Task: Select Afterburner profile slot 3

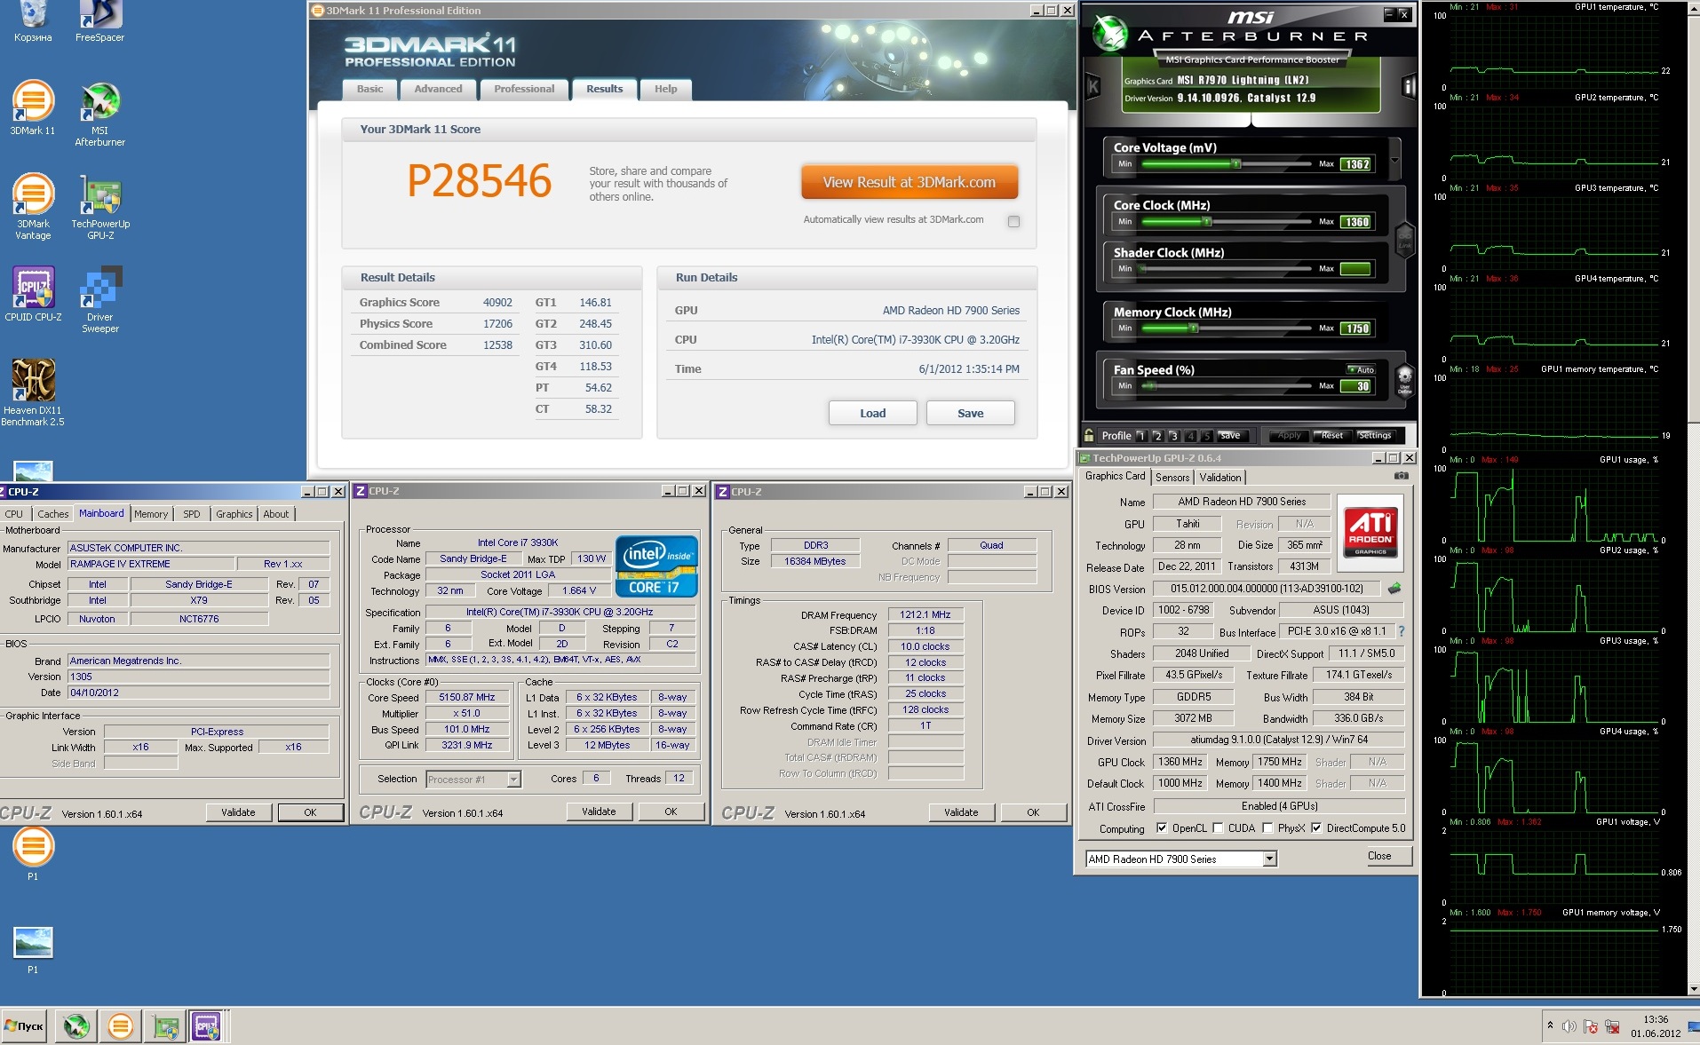Action: point(1174,436)
